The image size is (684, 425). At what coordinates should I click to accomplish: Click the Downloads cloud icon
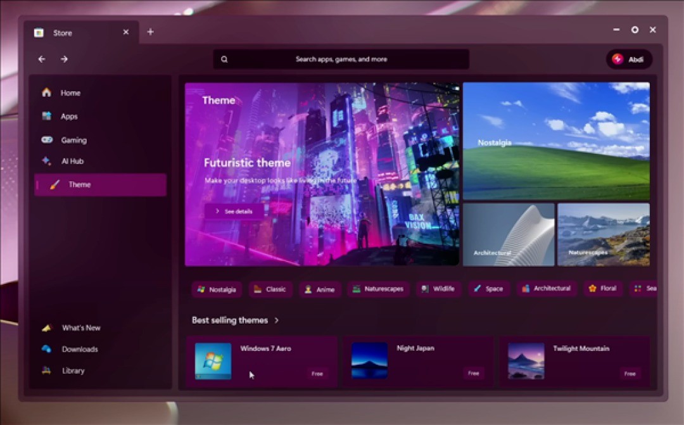tap(46, 349)
